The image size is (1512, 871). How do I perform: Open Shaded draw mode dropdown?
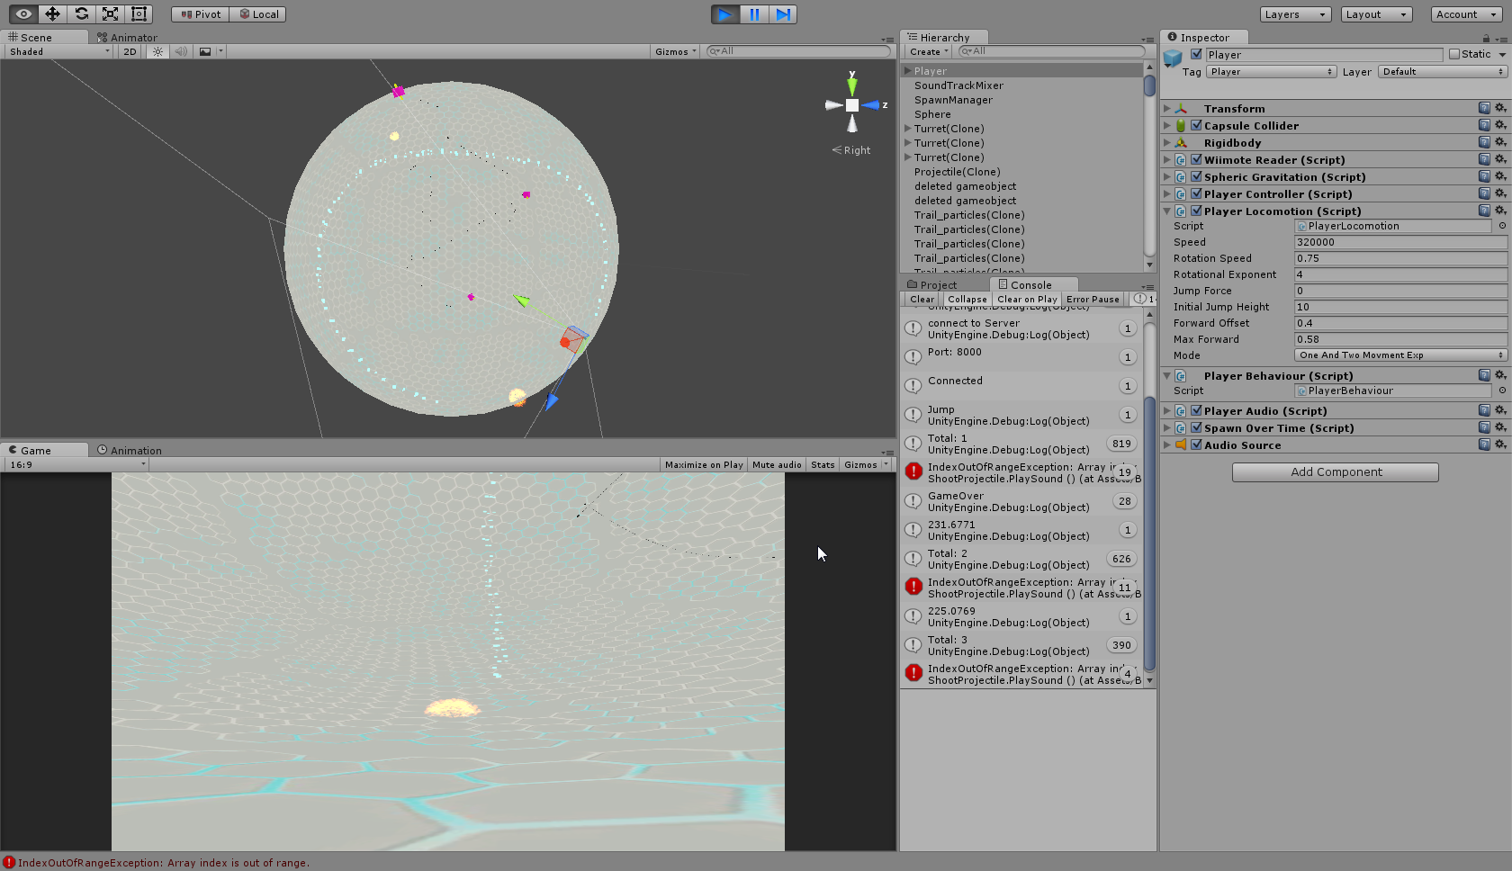58,51
